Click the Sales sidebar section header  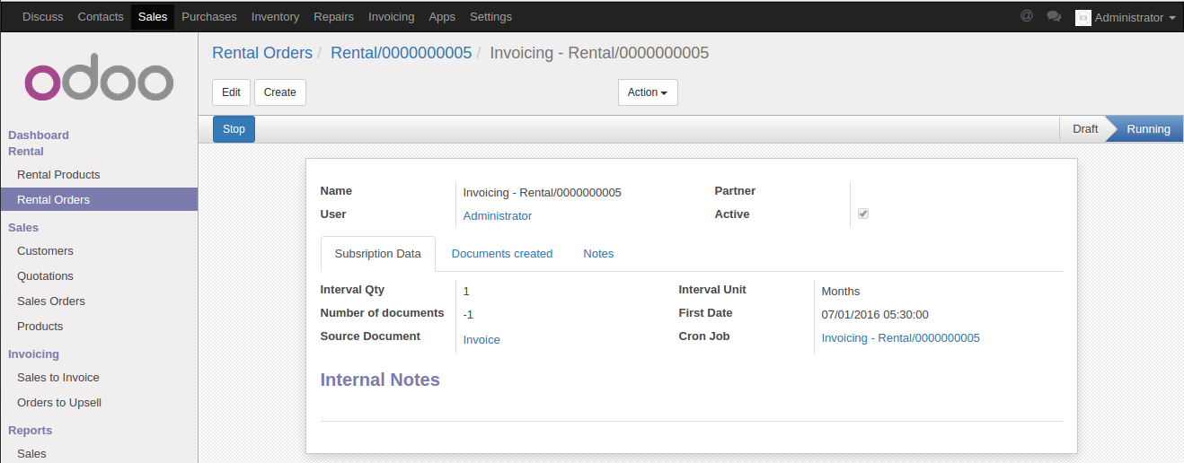pos(23,228)
